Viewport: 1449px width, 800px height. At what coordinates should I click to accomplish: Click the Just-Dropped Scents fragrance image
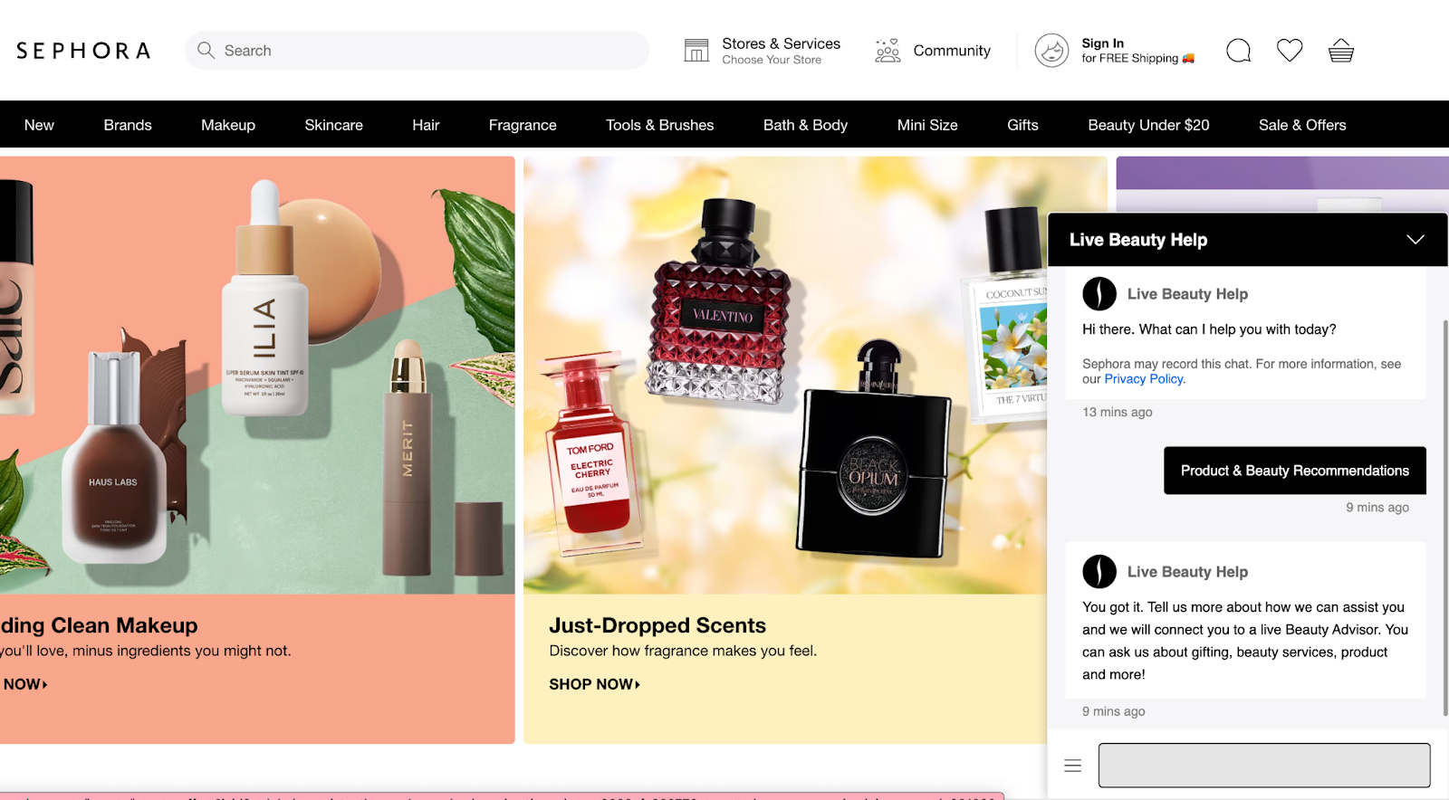click(785, 375)
